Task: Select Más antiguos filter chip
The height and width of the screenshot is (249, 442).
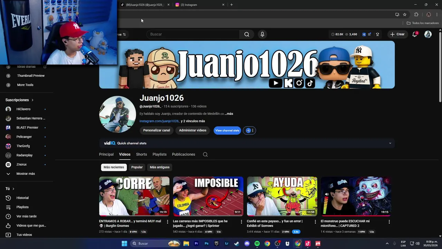Action: pos(160,167)
